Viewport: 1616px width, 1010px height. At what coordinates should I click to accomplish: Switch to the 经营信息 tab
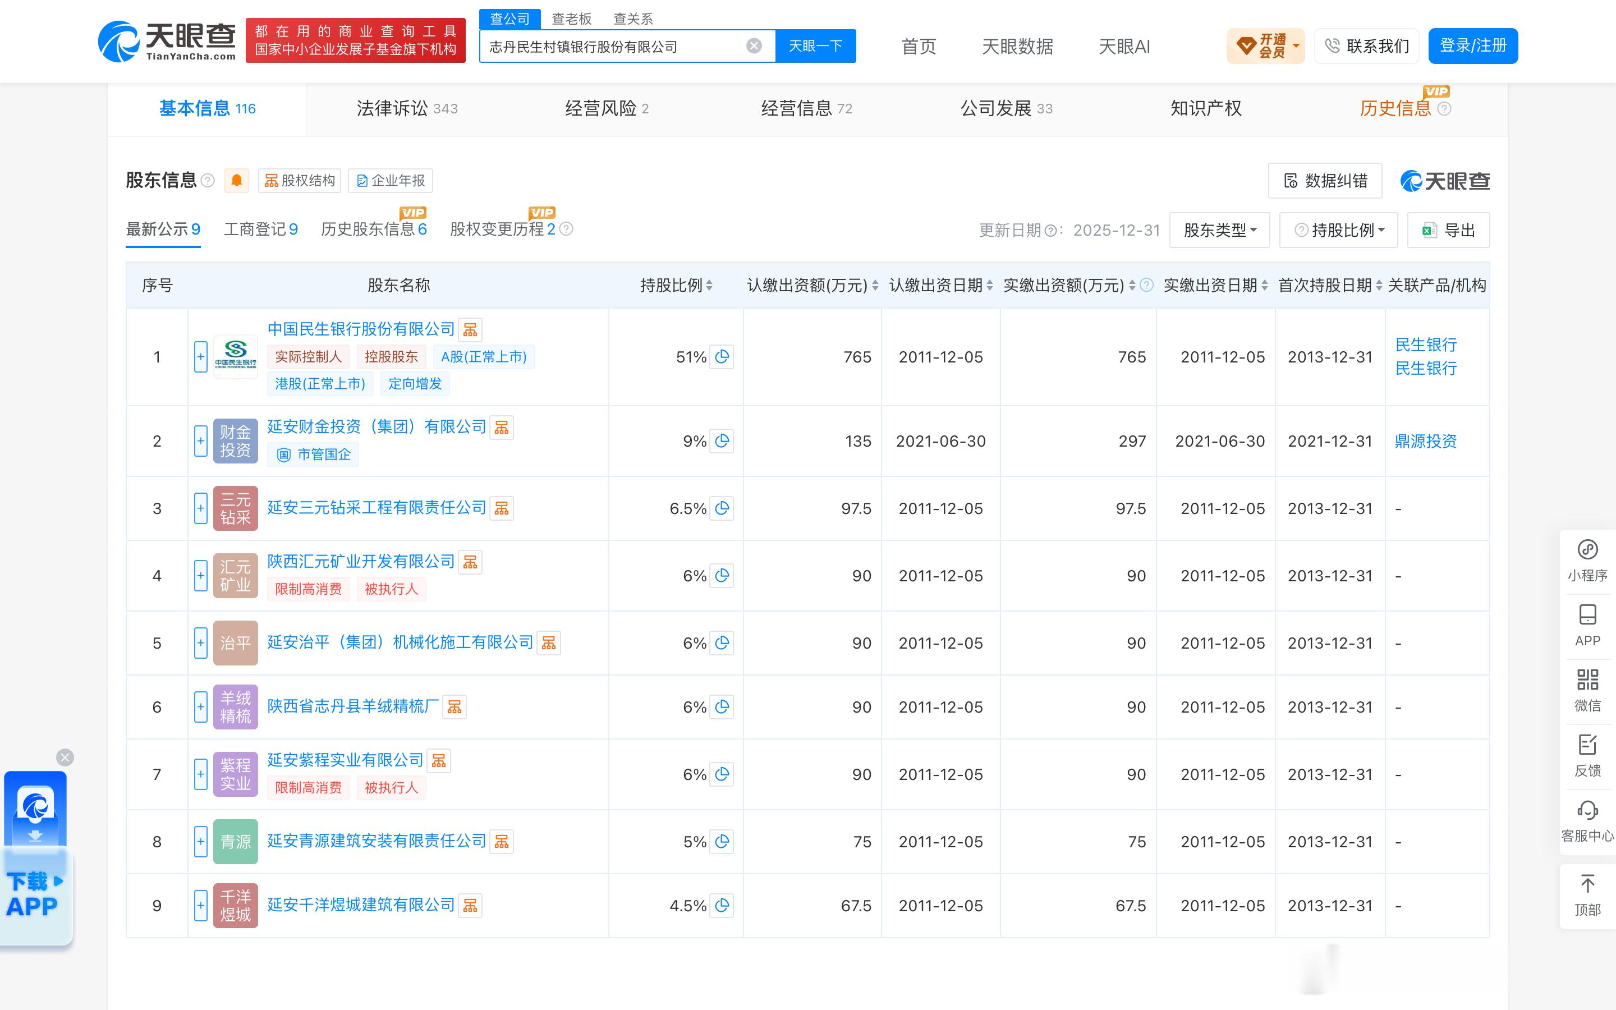(x=807, y=108)
